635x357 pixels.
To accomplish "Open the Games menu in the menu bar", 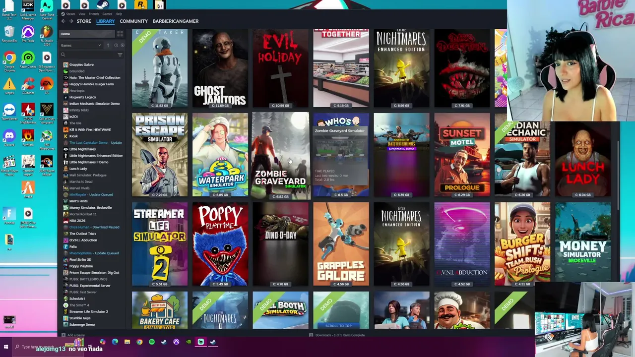I will 107,14.
